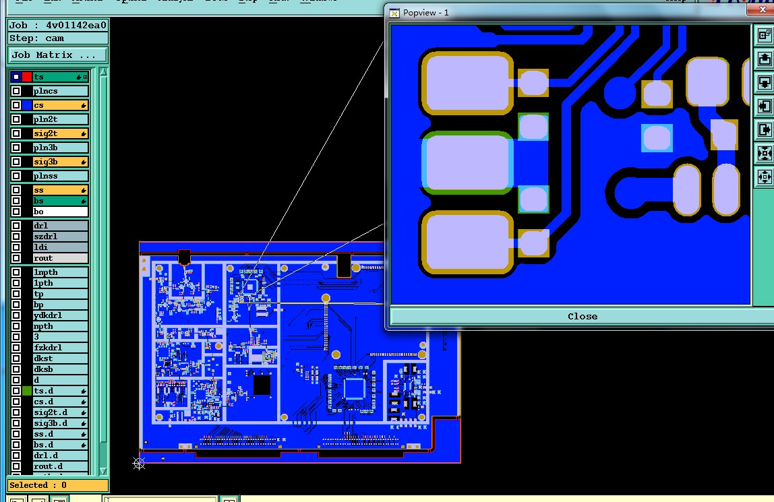Viewport: 774px width, 502px height.
Task: Toggle display checkbox for ts layer
Action: pos(16,77)
